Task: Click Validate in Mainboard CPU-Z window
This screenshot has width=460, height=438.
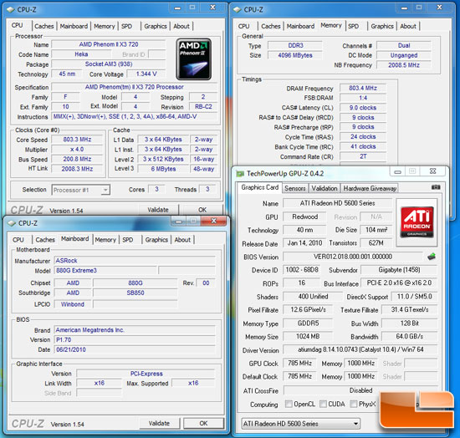Action: (x=159, y=423)
